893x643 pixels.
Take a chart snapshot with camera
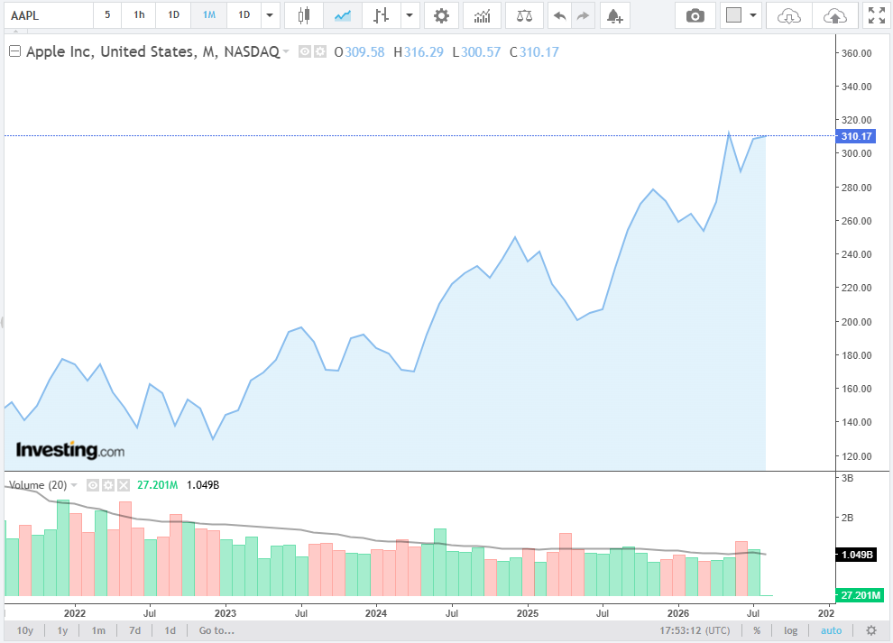pos(695,15)
